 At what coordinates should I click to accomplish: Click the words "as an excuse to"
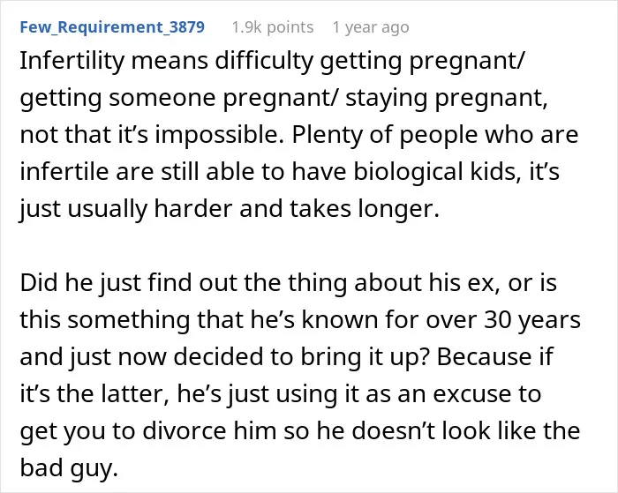pyautogui.click(x=453, y=393)
